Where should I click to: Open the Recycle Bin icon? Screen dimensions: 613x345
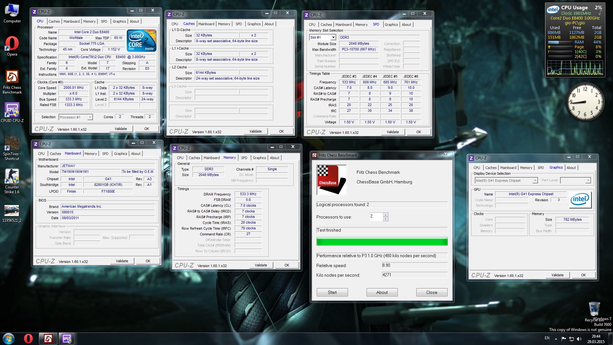[x=594, y=309]
